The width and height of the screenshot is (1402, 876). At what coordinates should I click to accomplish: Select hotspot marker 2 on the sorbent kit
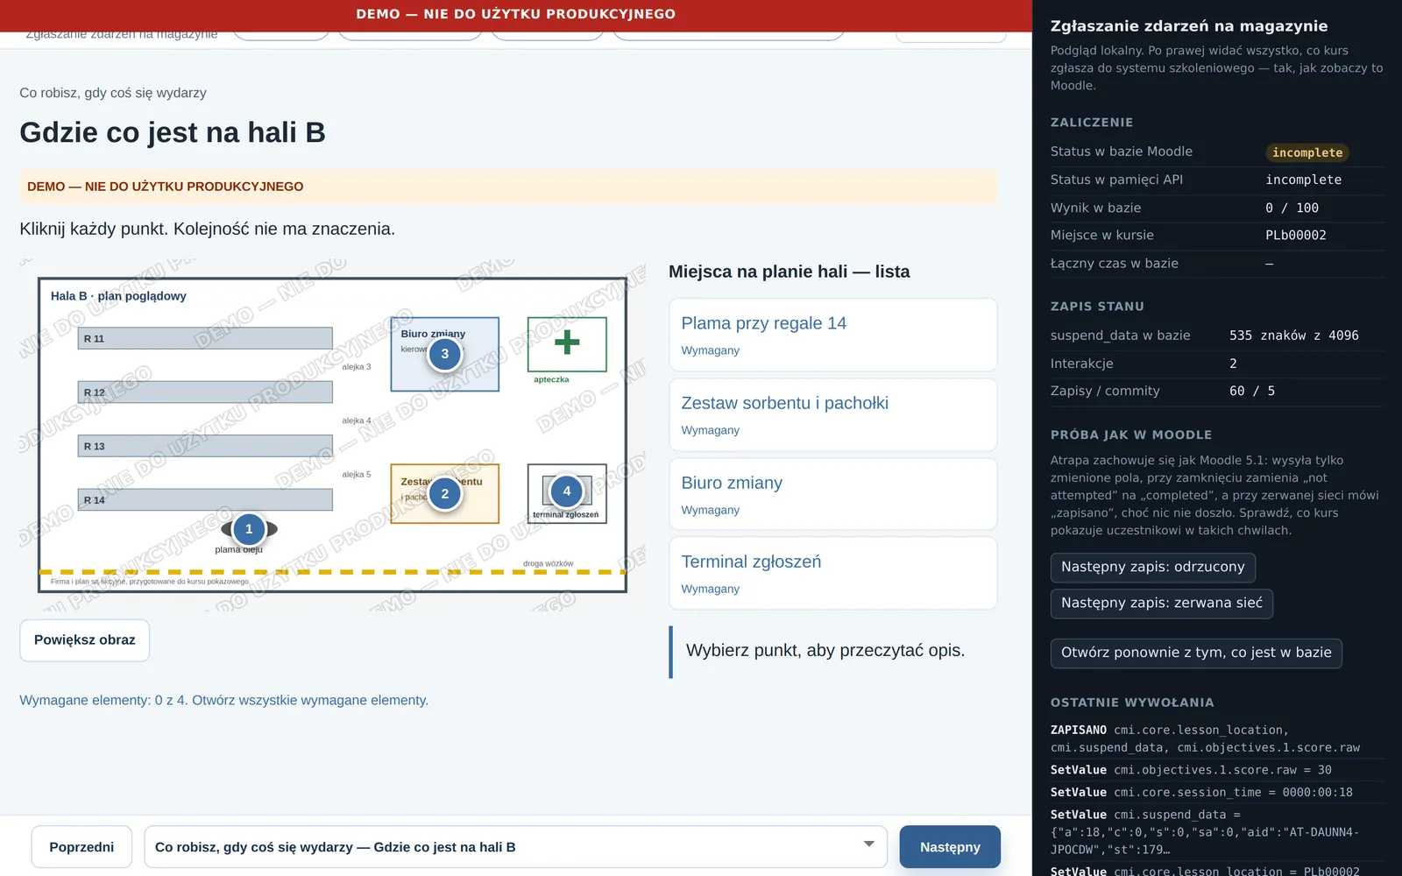point(445,494)
